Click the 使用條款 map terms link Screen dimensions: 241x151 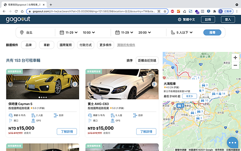pos(219,150)
